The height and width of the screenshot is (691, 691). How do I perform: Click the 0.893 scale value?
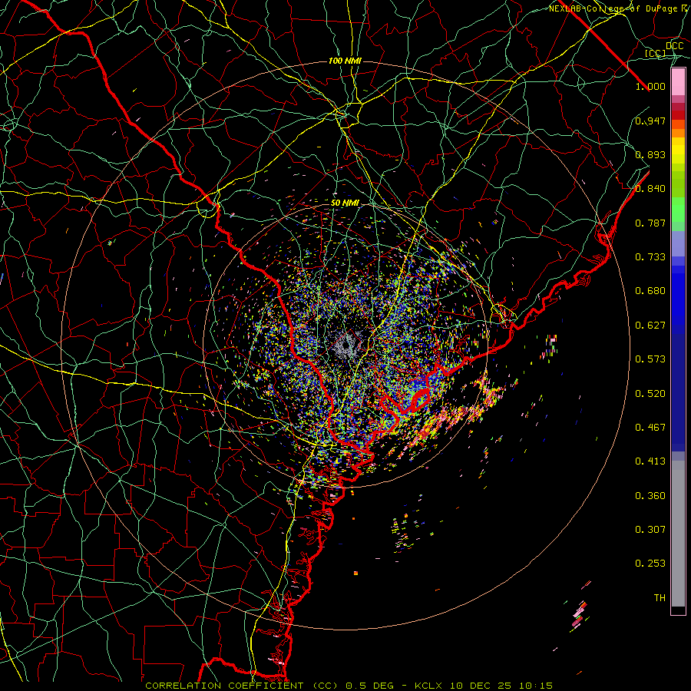pos(650,154)
